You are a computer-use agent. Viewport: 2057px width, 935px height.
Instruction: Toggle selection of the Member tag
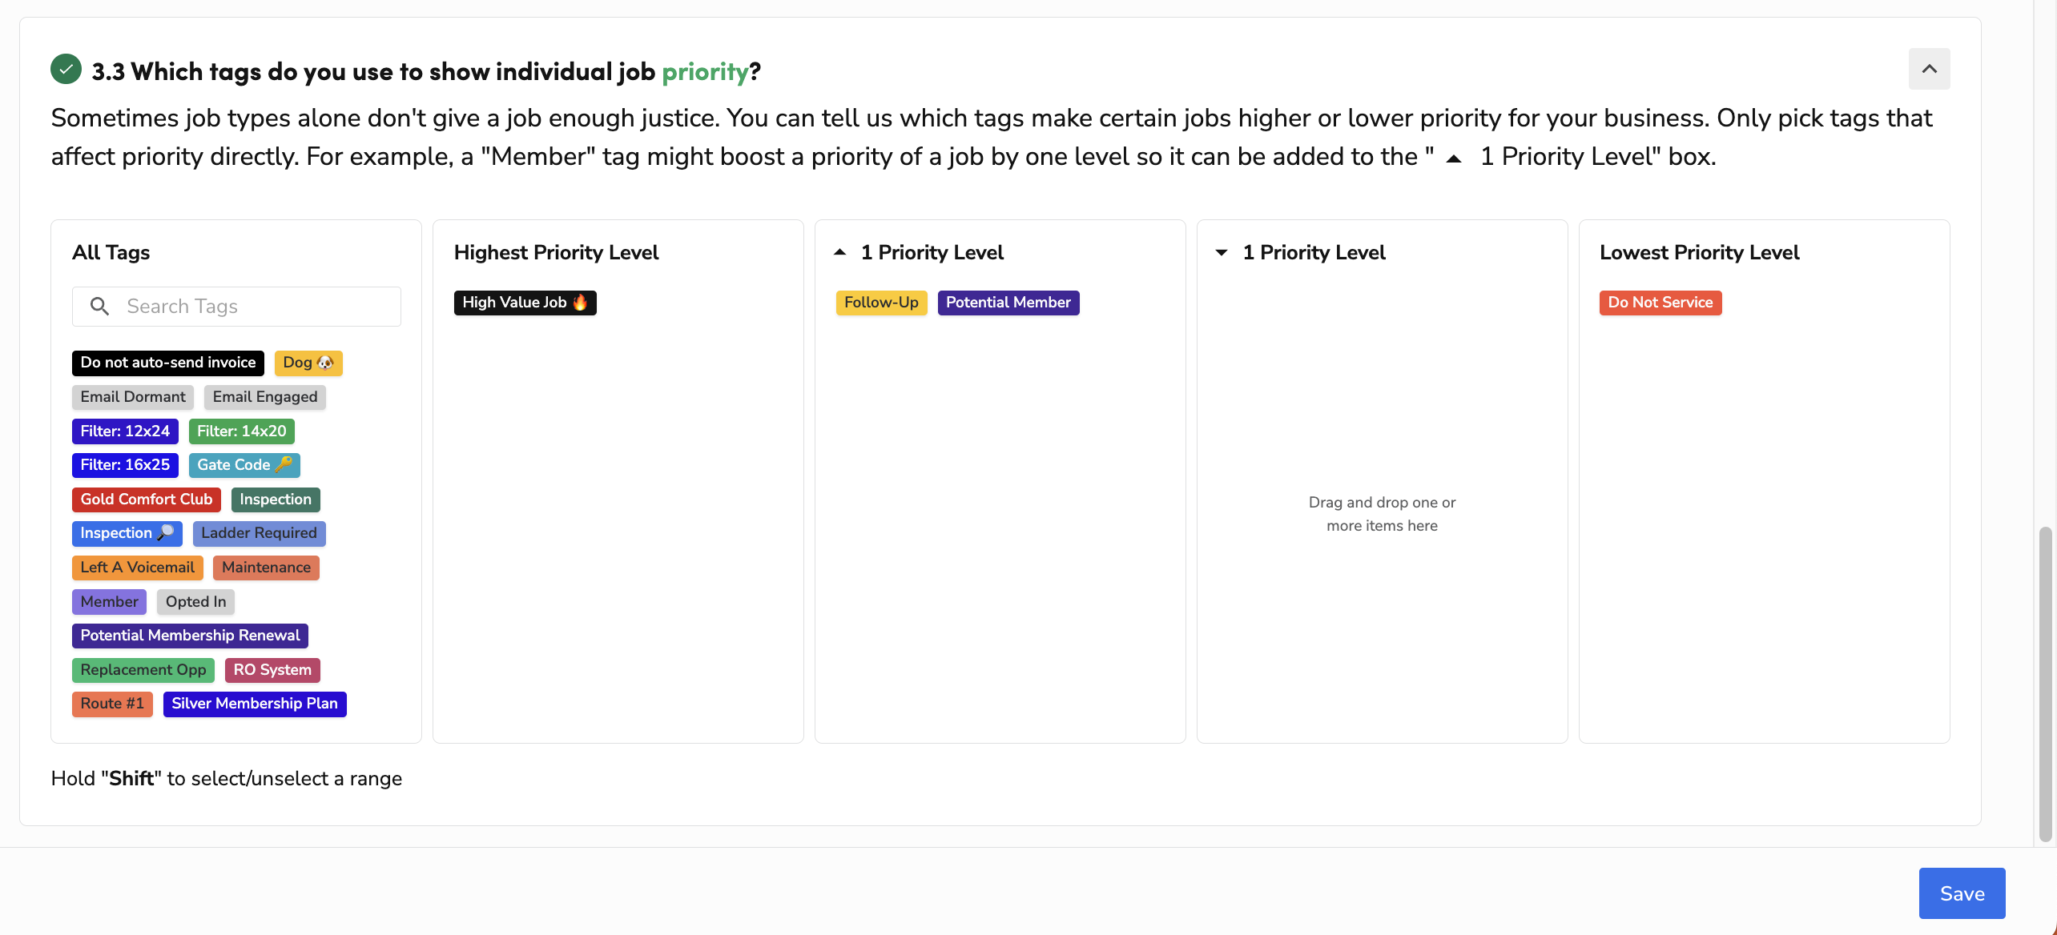pos(108,601)
